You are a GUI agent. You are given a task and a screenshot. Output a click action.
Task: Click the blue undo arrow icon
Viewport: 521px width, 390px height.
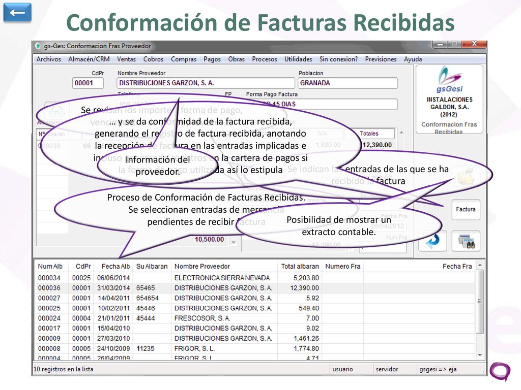tap(432, 241)
